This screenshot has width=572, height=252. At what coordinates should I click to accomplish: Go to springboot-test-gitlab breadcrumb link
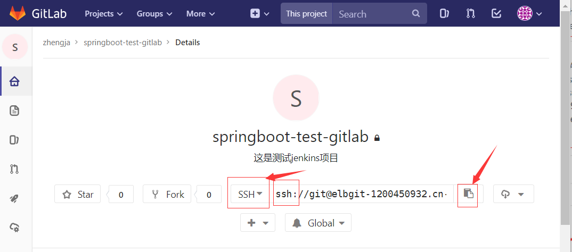click(x=122, y=43)
